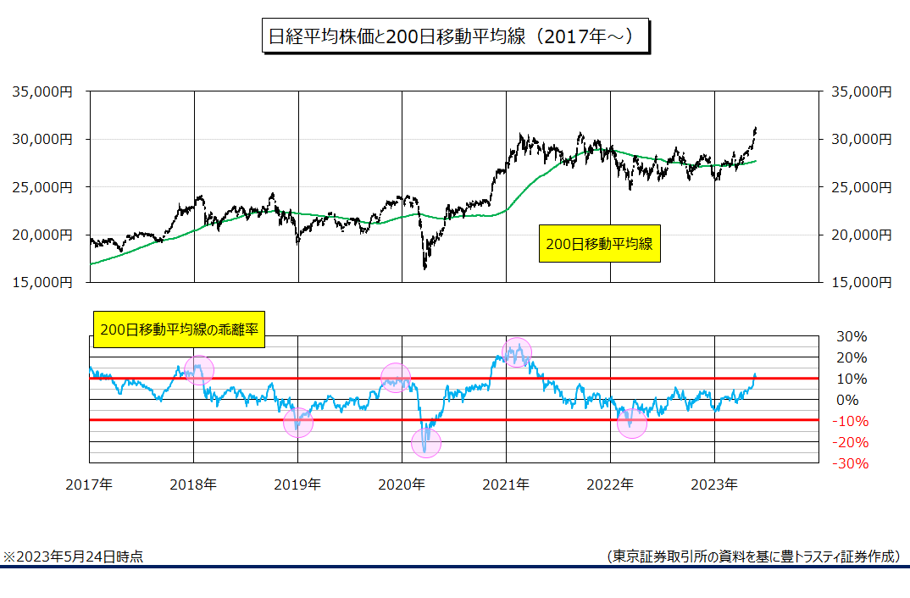Screen dimensions: 910x598
Task: Click the 2017年 x-axis label
Action: coord(89,484)
